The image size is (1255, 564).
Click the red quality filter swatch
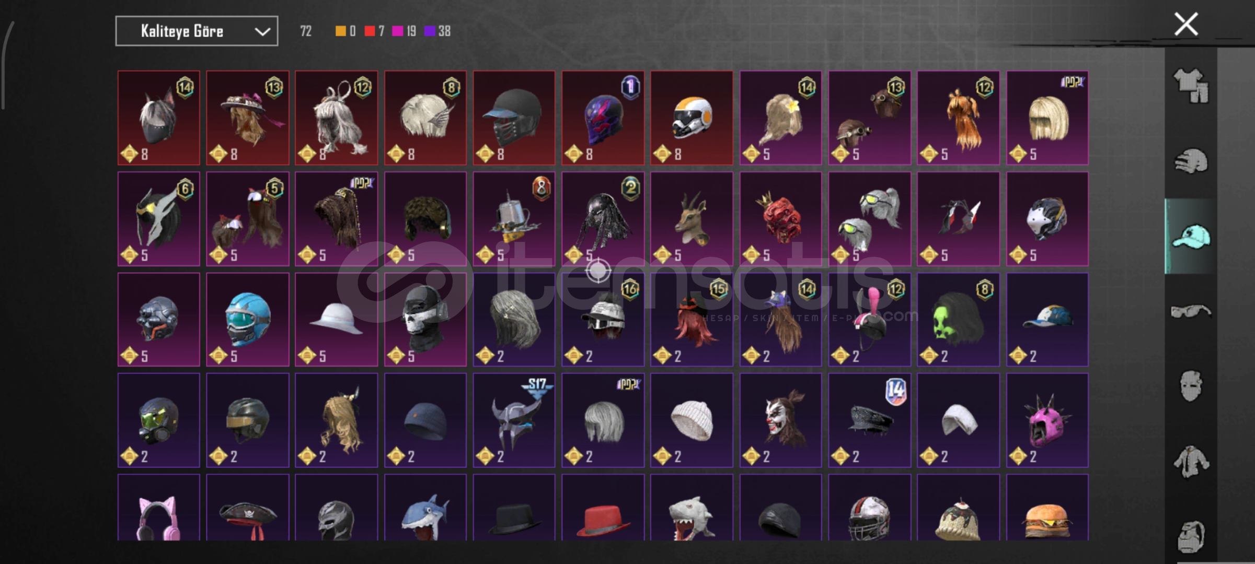(x=370, y=31)
